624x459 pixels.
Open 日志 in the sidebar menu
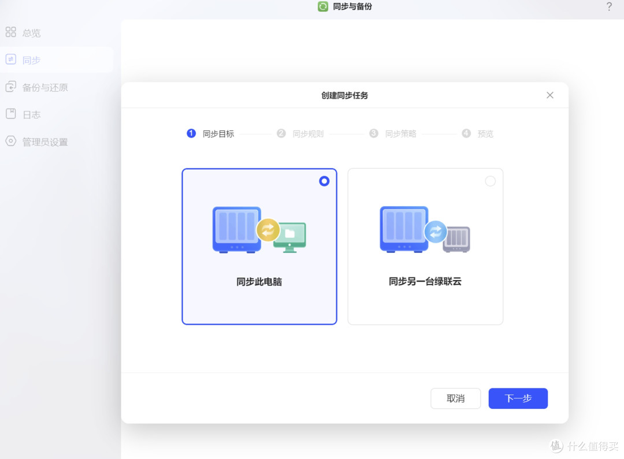point(31,114)
